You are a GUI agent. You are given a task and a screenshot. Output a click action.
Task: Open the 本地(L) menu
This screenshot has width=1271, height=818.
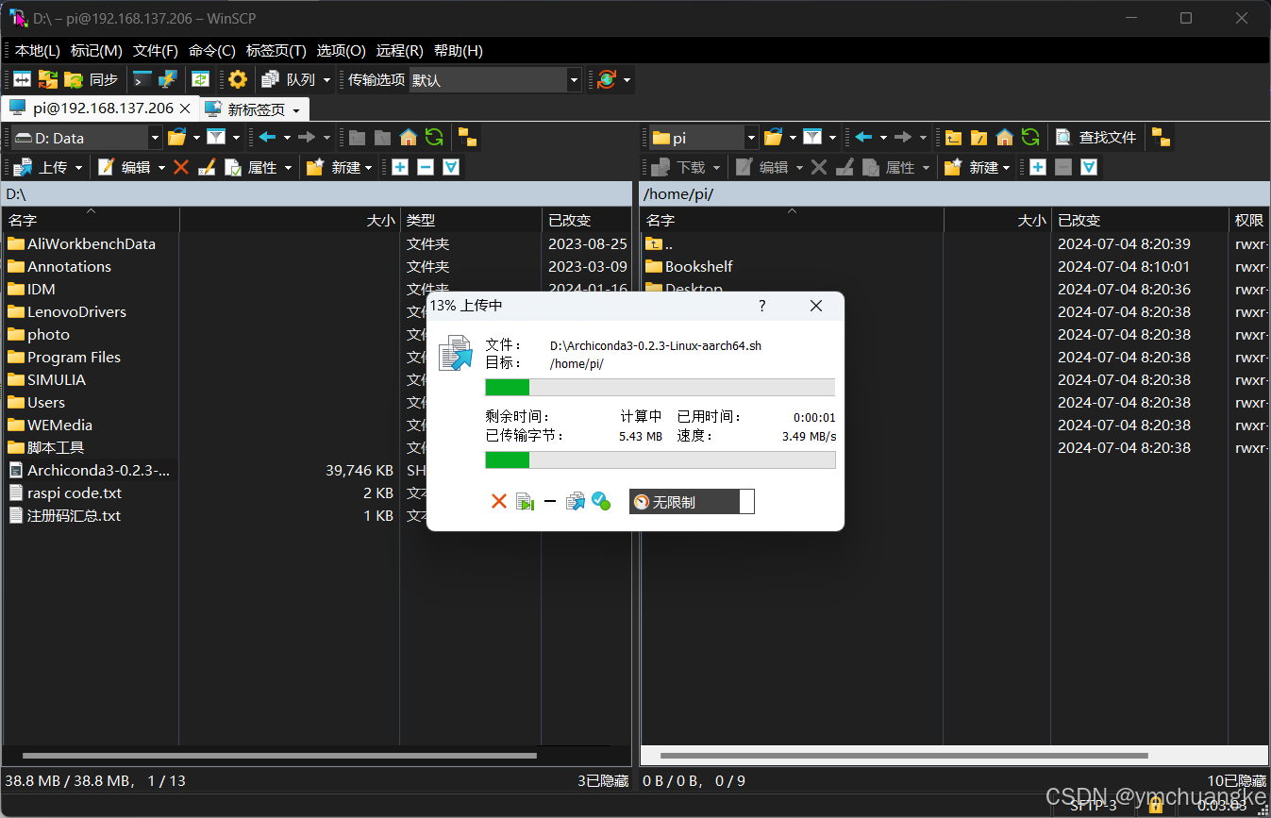[37, 51]
